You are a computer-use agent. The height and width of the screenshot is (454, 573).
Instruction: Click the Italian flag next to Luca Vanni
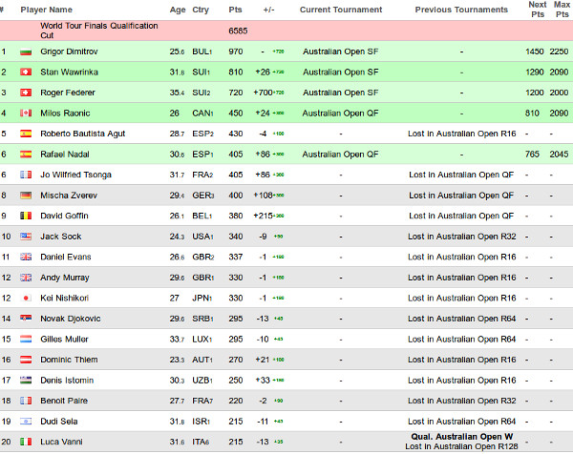[25, 441]
